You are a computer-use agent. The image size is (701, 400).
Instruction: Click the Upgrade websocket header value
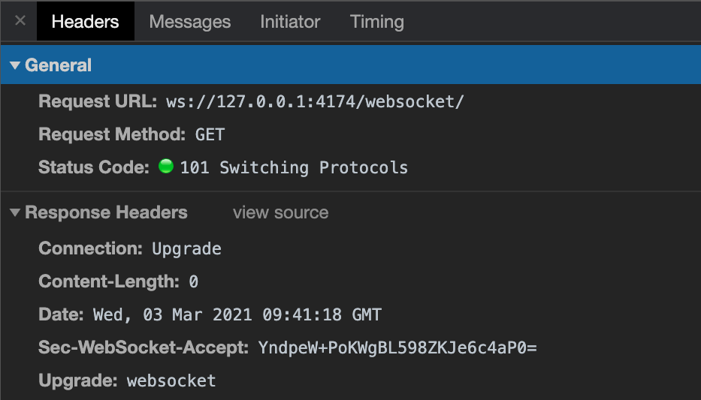coord(171,380)
